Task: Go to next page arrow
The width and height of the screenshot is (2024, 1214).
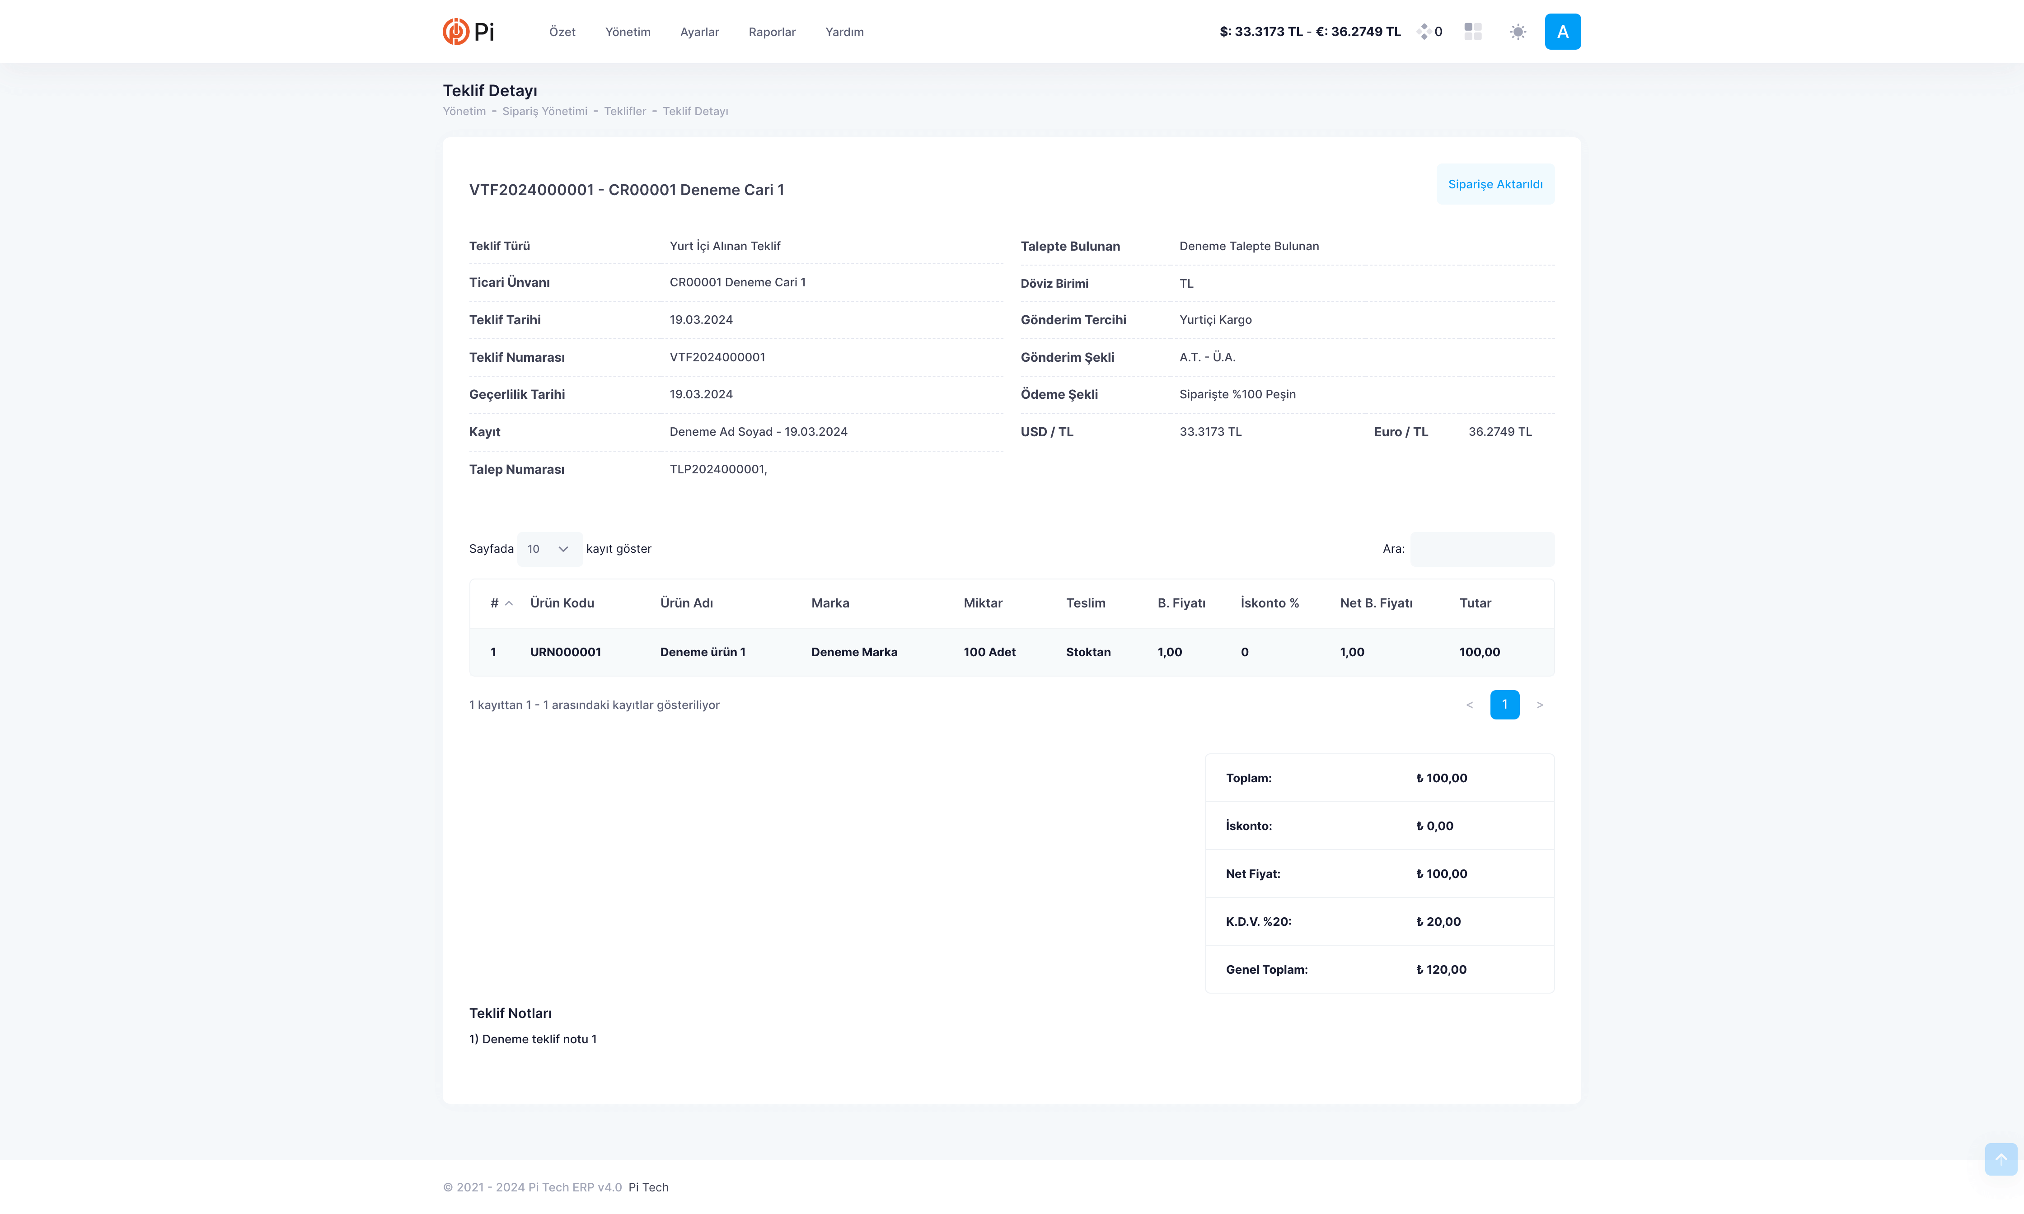Action: (x=1539, y=705)
